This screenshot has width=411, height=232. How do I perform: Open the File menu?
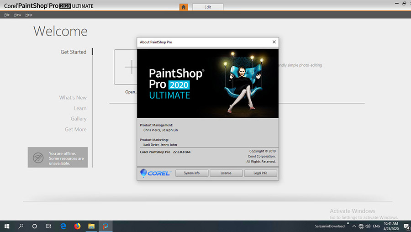click(x=7, y=15)
